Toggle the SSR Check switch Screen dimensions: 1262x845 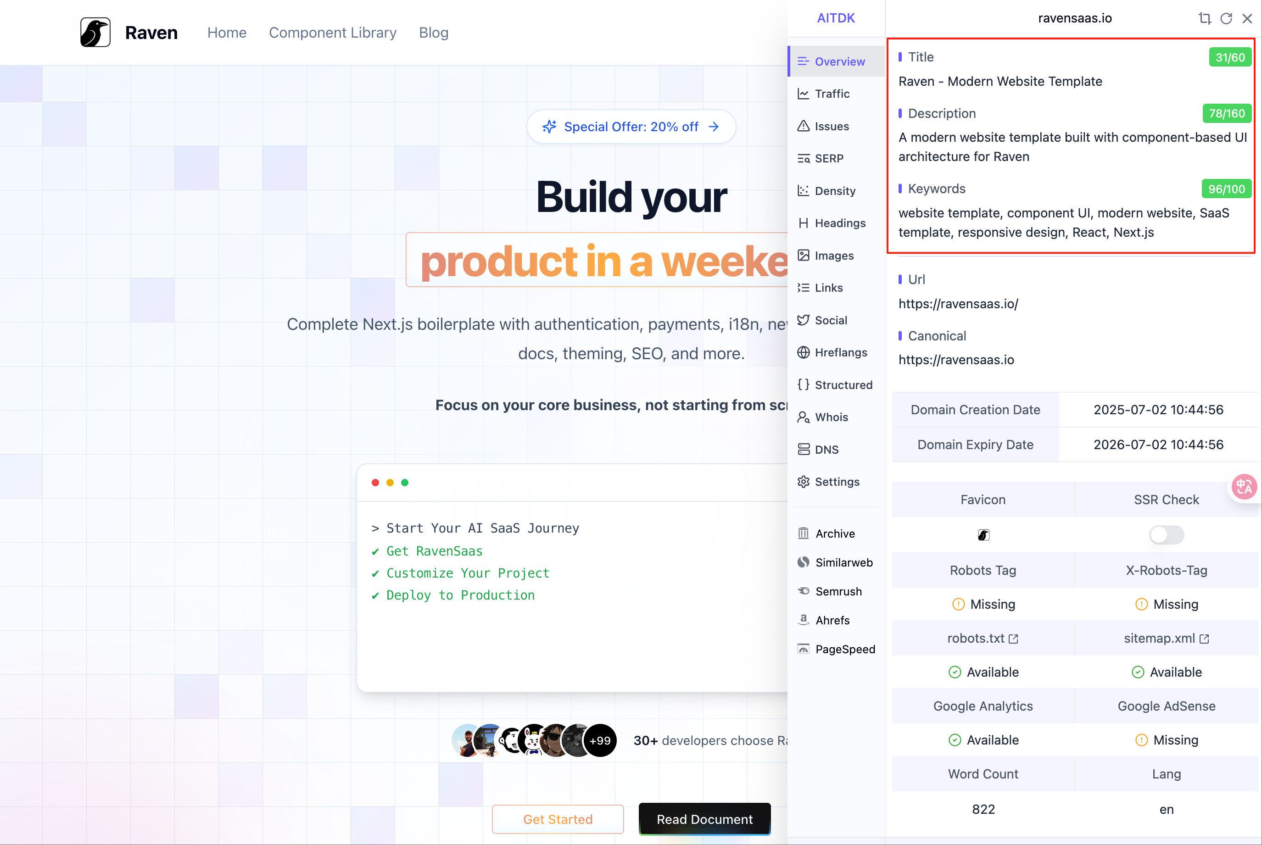pos(1166,534)
